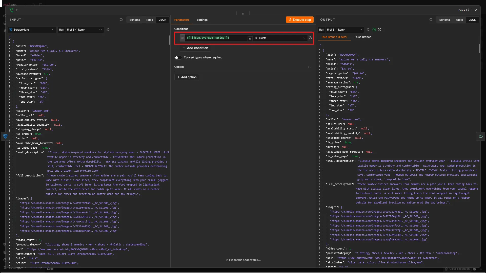486x273 pixels.
Task: Click the circled check icon after exists operator
Action: point(310,38)
